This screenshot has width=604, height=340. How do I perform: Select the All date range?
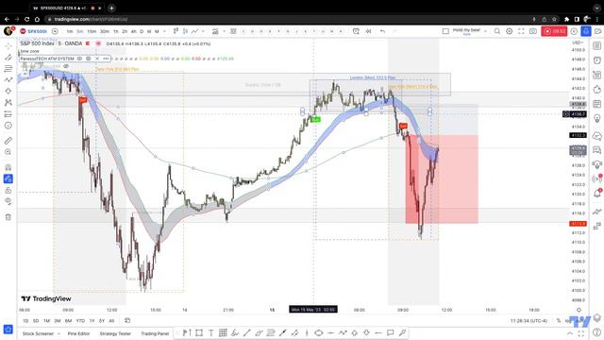click(x=111, y=321)
